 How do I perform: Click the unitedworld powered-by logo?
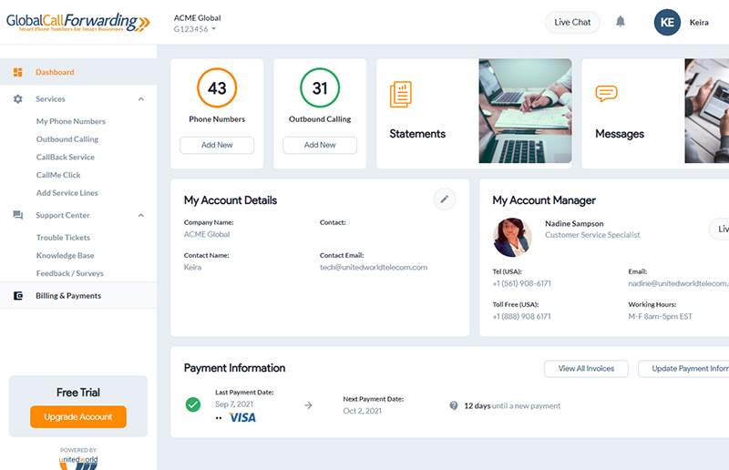(x=78, y=462)
